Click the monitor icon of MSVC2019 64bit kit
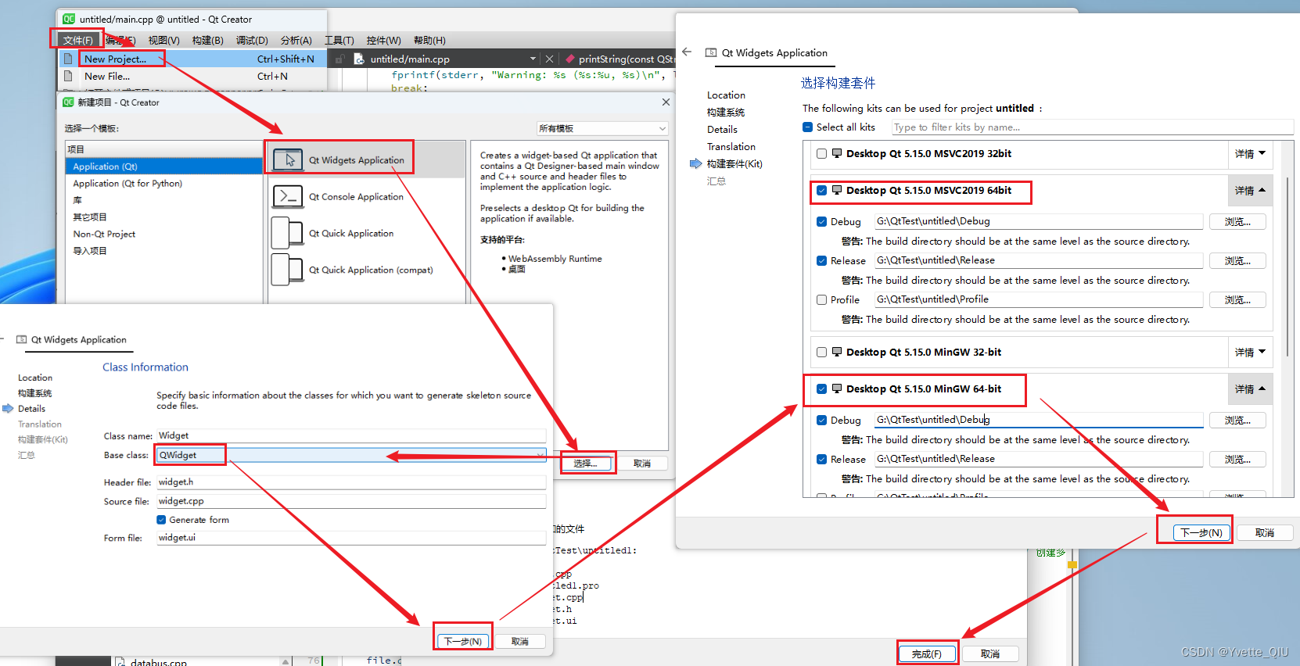 tap(837, 190)
